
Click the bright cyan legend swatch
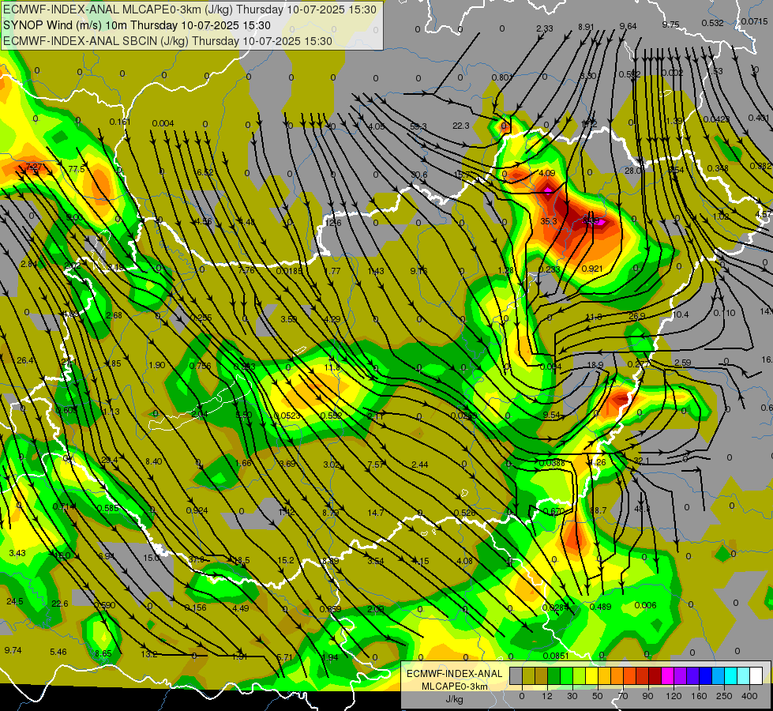pos(730,675)
